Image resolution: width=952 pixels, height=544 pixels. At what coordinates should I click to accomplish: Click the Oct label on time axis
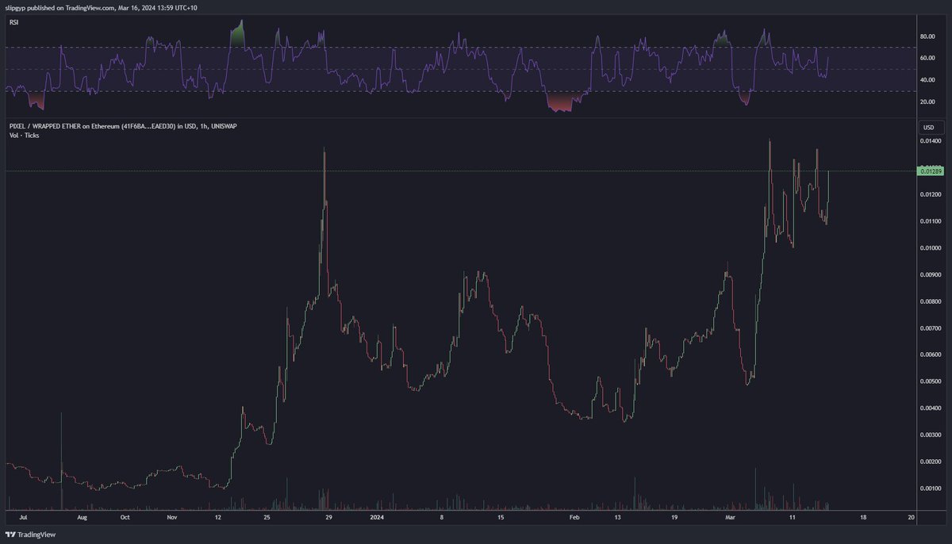125,516
